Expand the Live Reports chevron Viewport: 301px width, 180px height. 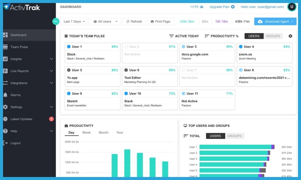(x=51, y=71)
